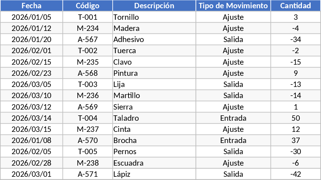Select the Código column header
This screenshot has width=321, height=180.
tap(87, 6)
